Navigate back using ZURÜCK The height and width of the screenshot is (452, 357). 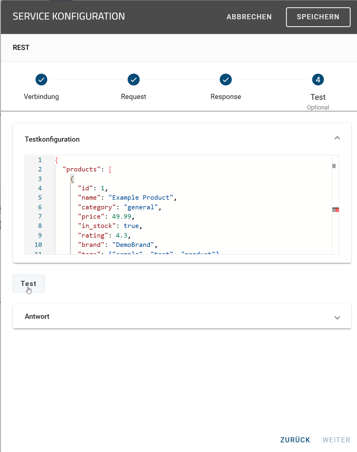pos(295,440)
